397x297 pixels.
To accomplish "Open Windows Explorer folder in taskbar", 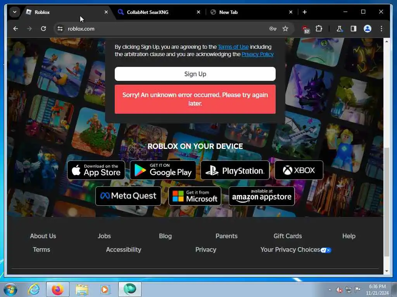I will (82, 290).
